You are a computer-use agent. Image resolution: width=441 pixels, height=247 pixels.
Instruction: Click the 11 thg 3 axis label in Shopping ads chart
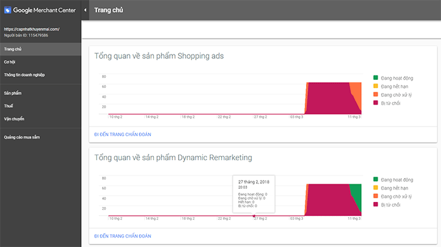(354, 117)
